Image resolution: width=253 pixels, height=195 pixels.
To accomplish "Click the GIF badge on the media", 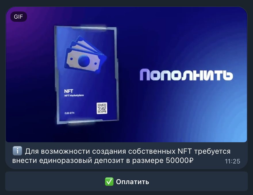I will [19, 17].
